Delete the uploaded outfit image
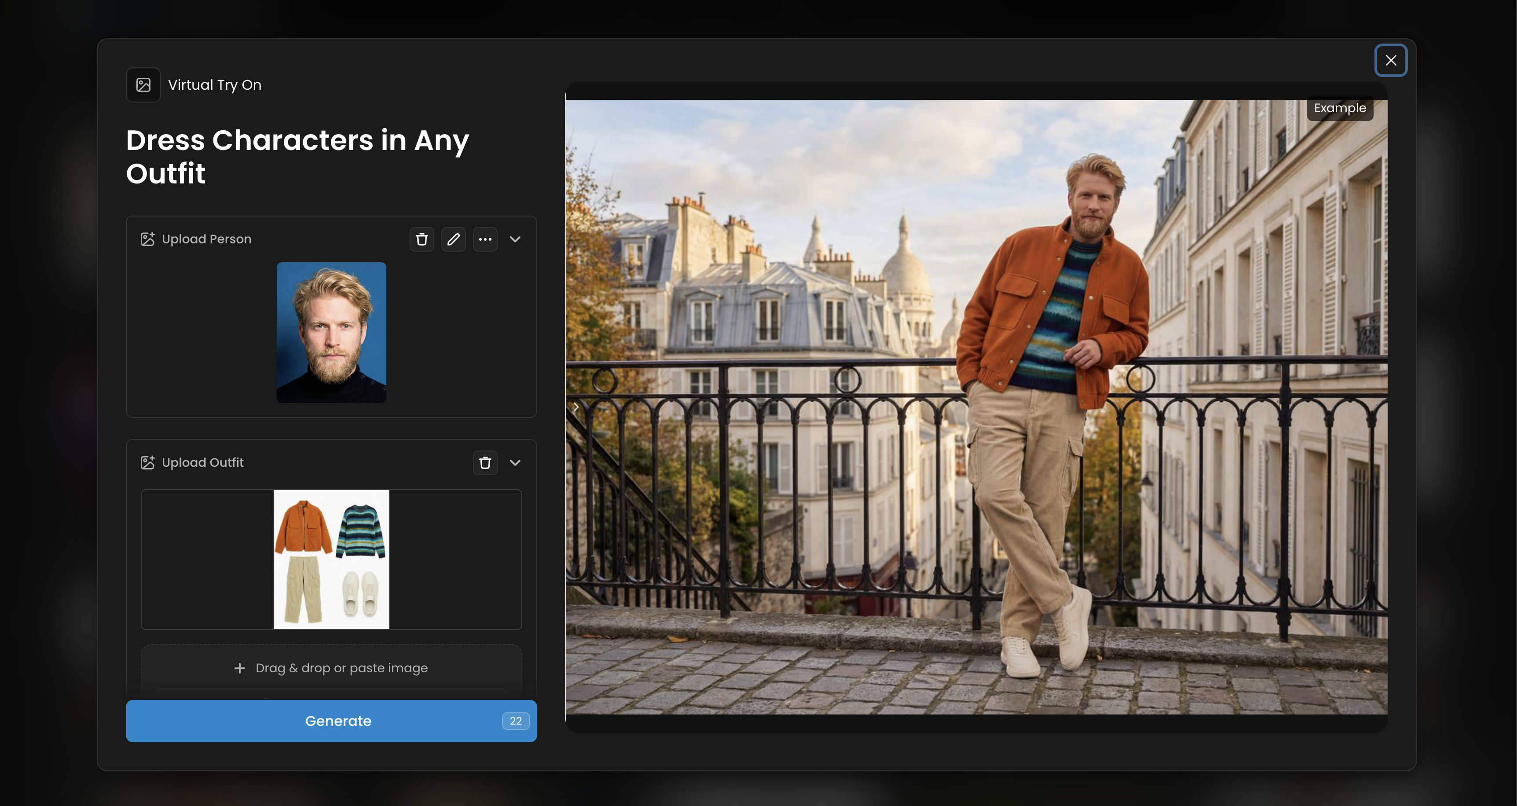 (485, 463)
